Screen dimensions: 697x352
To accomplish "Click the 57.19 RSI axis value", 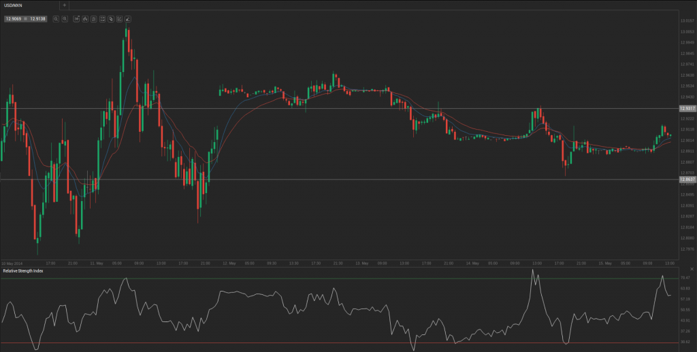I will click(685, 299).
